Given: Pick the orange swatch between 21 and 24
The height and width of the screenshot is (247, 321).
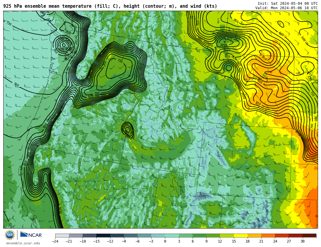Looking at the screenshot, I should 268,235.
